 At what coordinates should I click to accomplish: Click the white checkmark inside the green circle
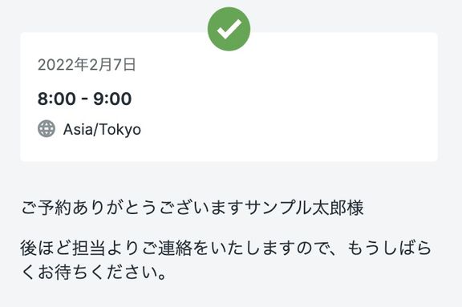(229, 29)
